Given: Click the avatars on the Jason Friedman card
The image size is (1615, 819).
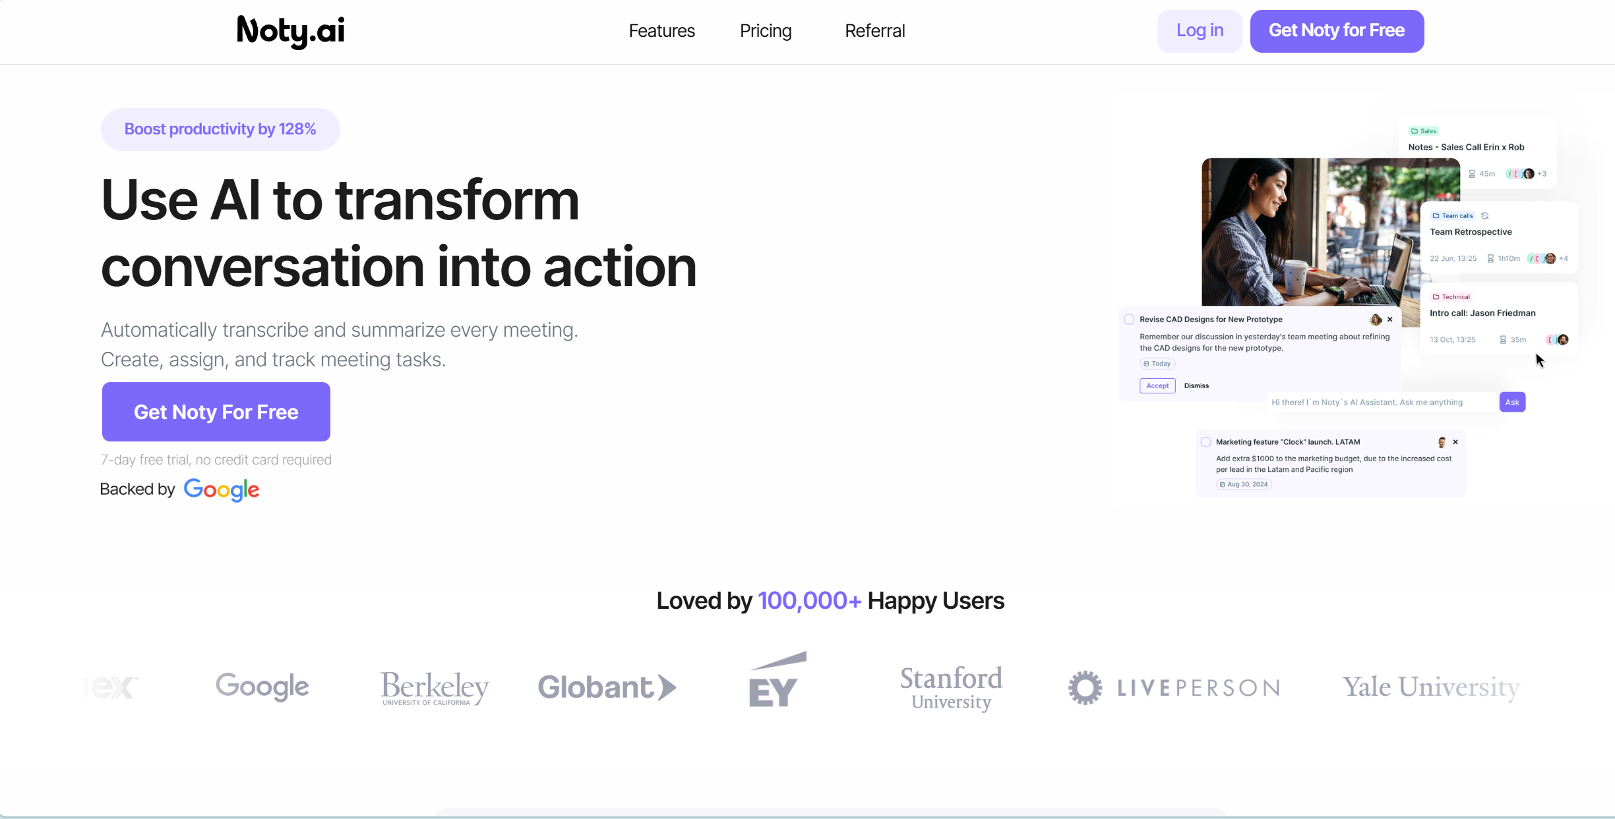Looking at the screenshot, I should 1558,339.
